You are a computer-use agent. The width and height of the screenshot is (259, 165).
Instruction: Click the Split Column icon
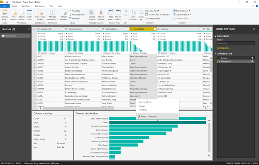[133, 12]
